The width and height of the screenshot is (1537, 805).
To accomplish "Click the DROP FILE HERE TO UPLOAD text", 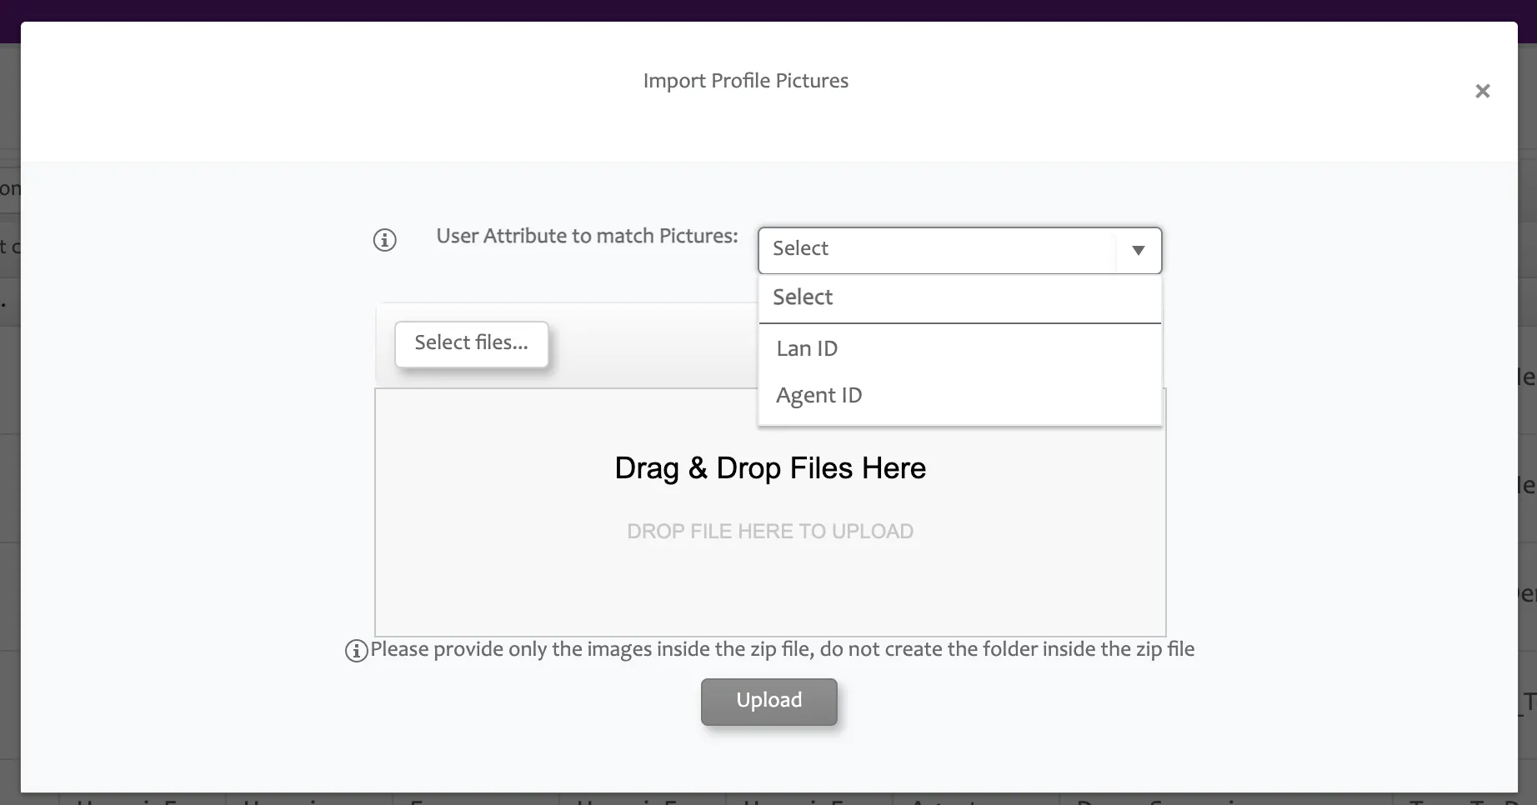I will tap(770, 532).
